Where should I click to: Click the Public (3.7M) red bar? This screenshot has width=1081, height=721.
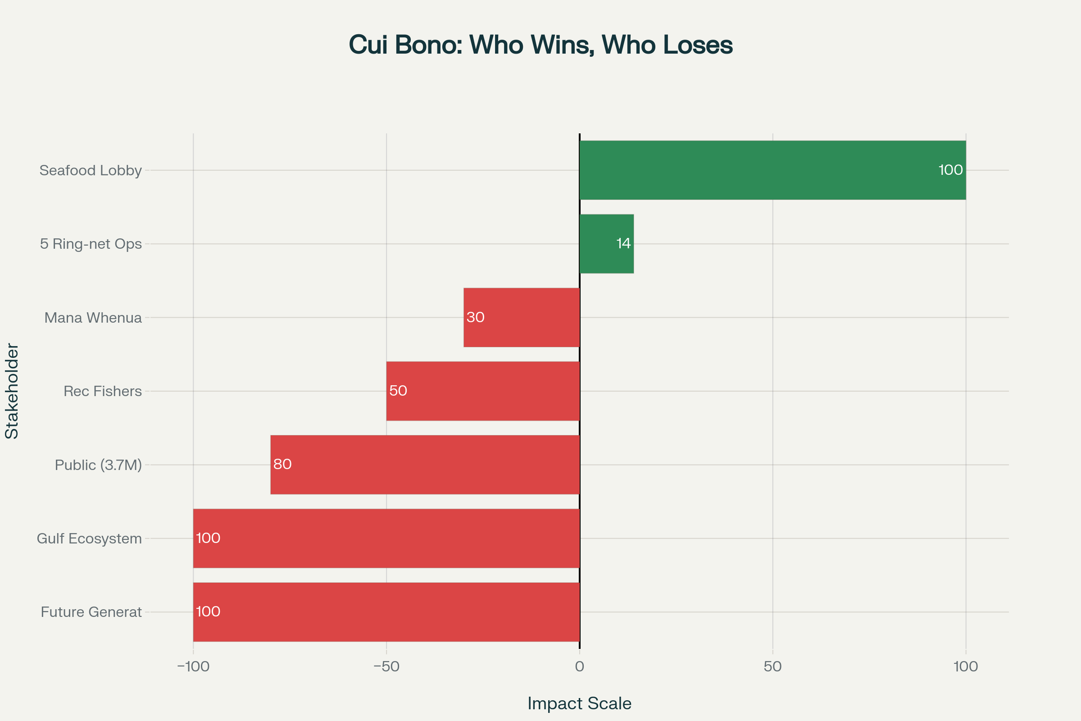(x=425, y=465)
